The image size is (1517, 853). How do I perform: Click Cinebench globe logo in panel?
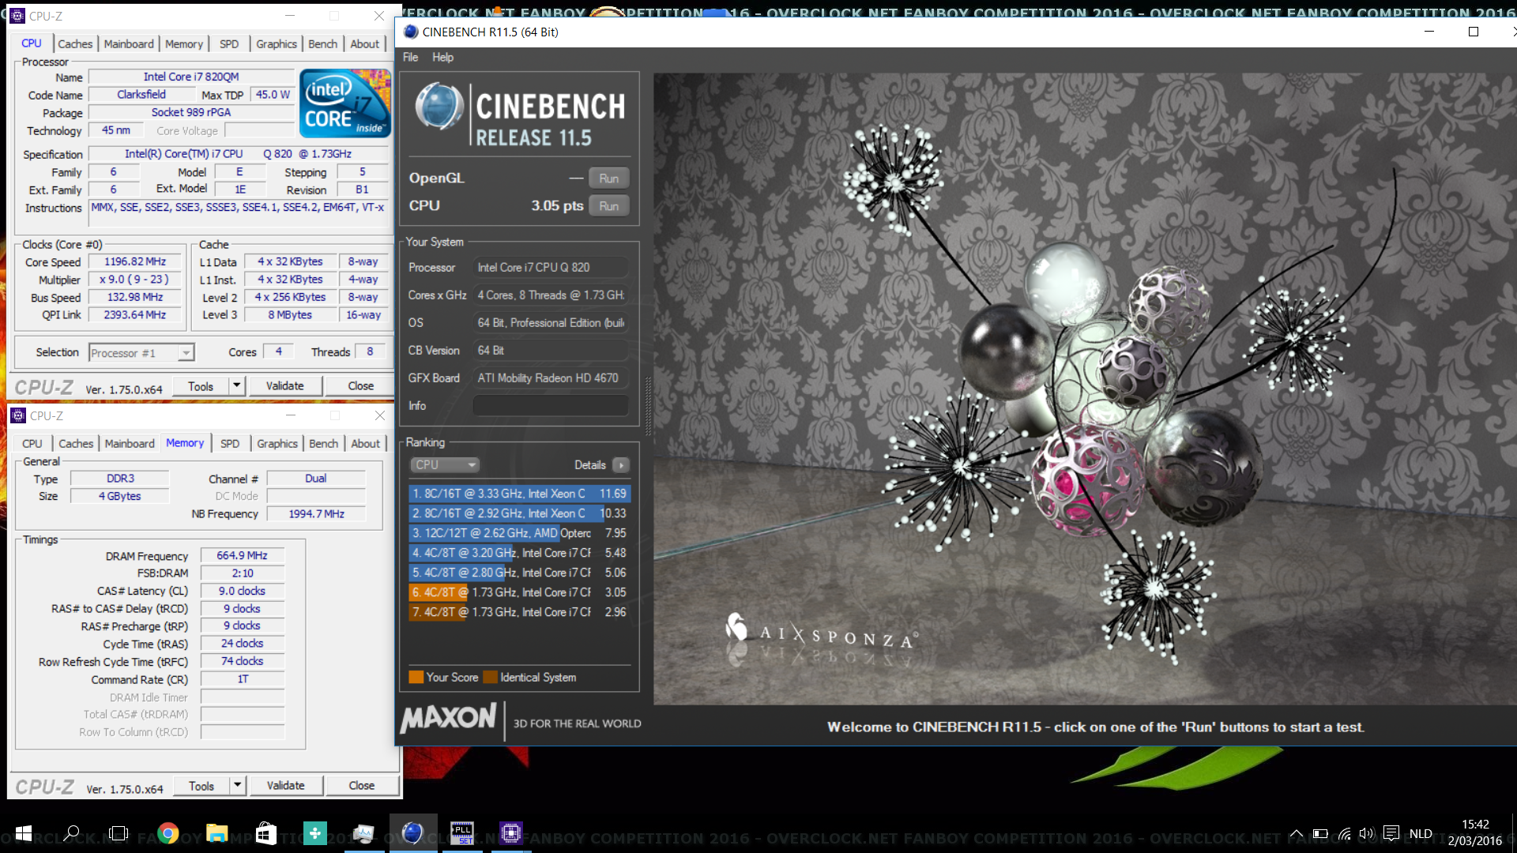[x=439, y=107]
